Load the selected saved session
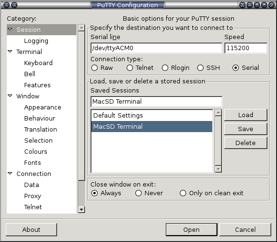 246,115
